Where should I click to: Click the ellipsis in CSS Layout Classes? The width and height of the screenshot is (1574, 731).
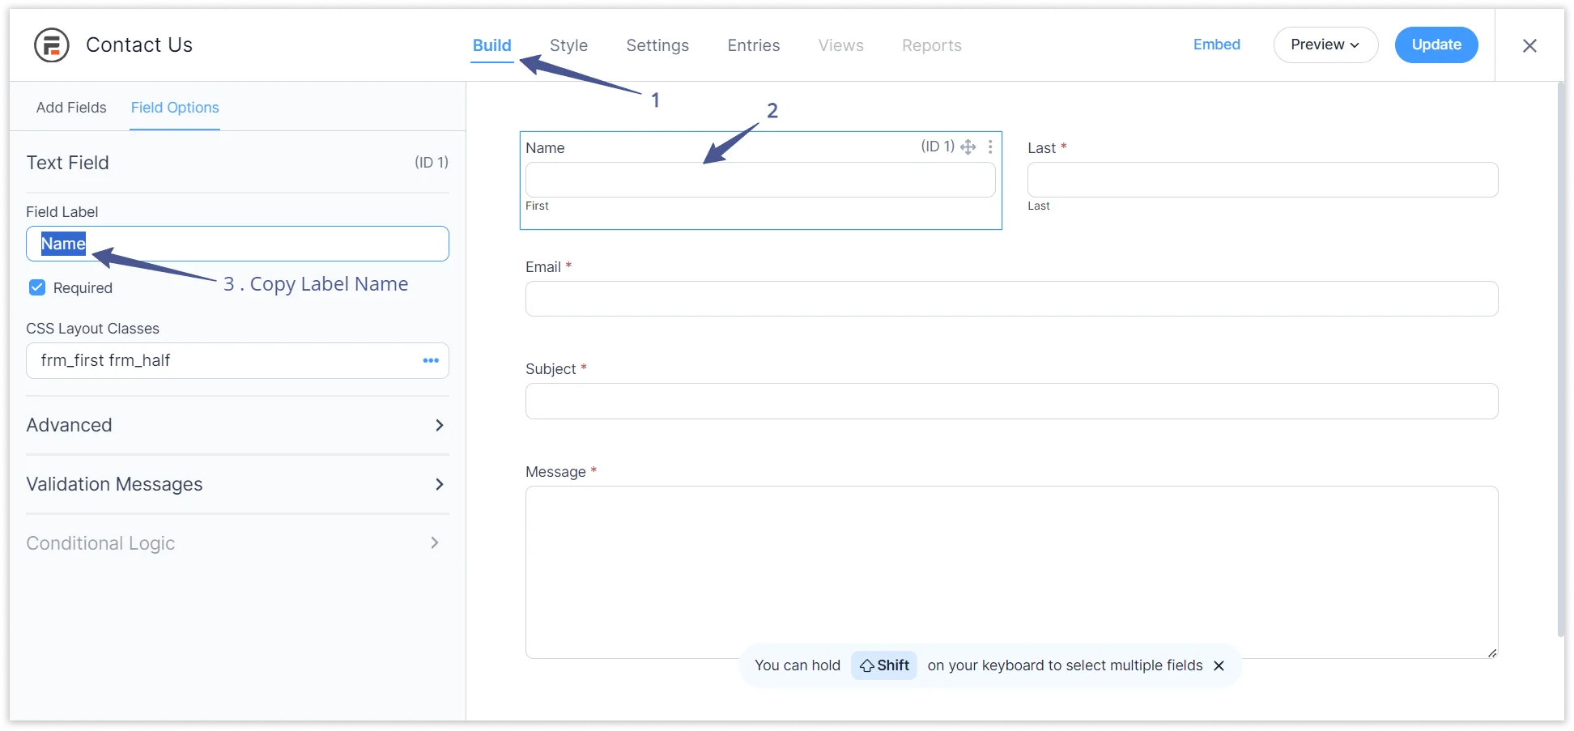(x=430, y=360)
